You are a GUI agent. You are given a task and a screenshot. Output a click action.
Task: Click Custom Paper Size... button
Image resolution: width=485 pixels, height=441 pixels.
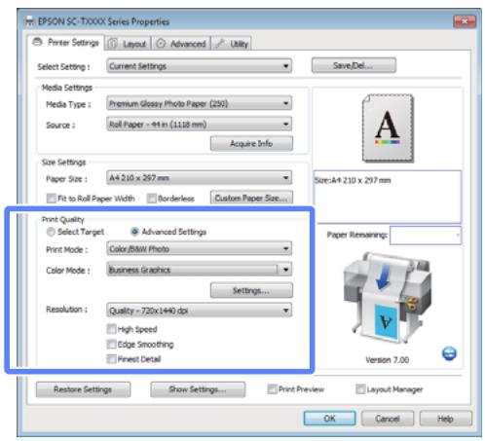click(x=251, y=198)
